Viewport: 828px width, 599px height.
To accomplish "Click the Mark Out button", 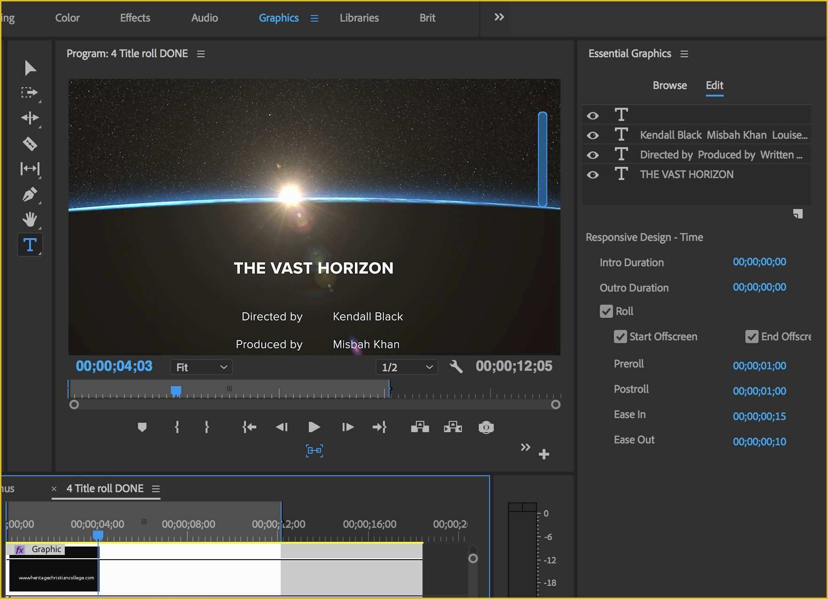I will tap(207, 427).
